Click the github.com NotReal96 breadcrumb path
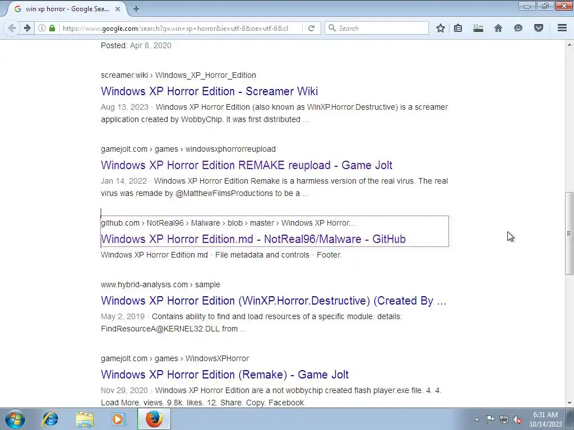This screenshot has width=574, height=430. point(228,223)
